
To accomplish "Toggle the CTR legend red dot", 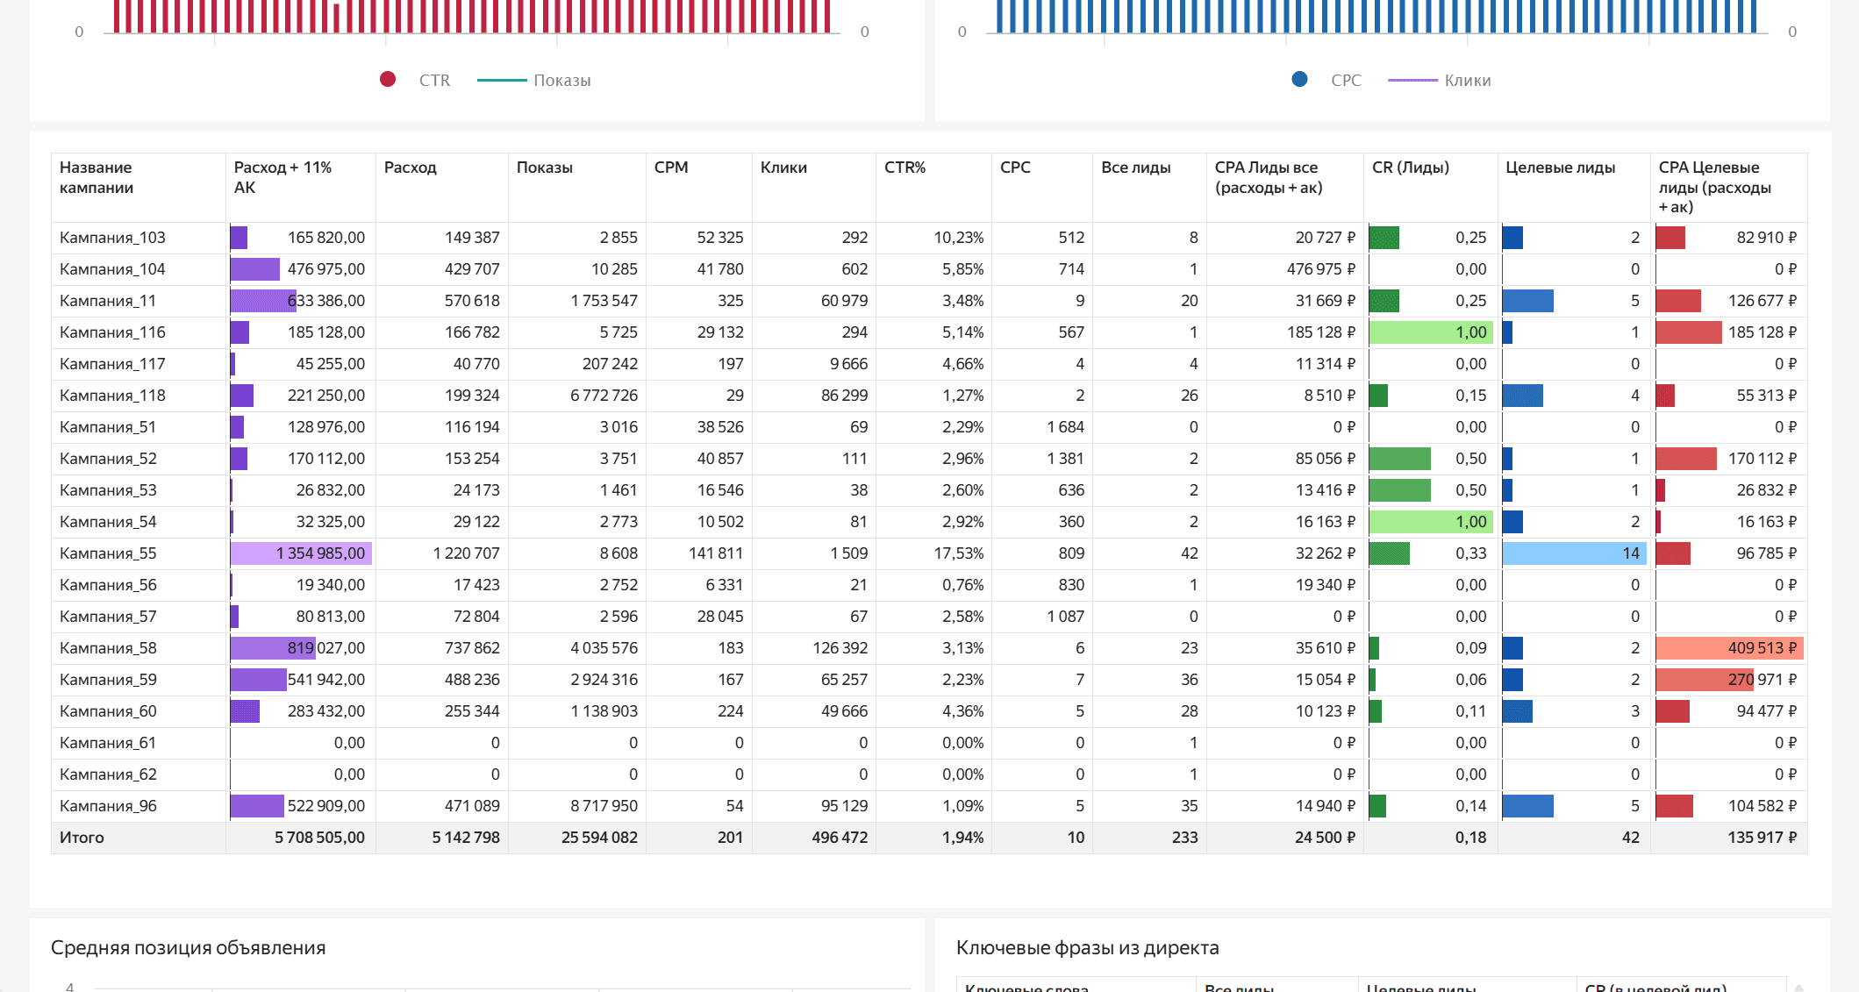I will [388, 80].
